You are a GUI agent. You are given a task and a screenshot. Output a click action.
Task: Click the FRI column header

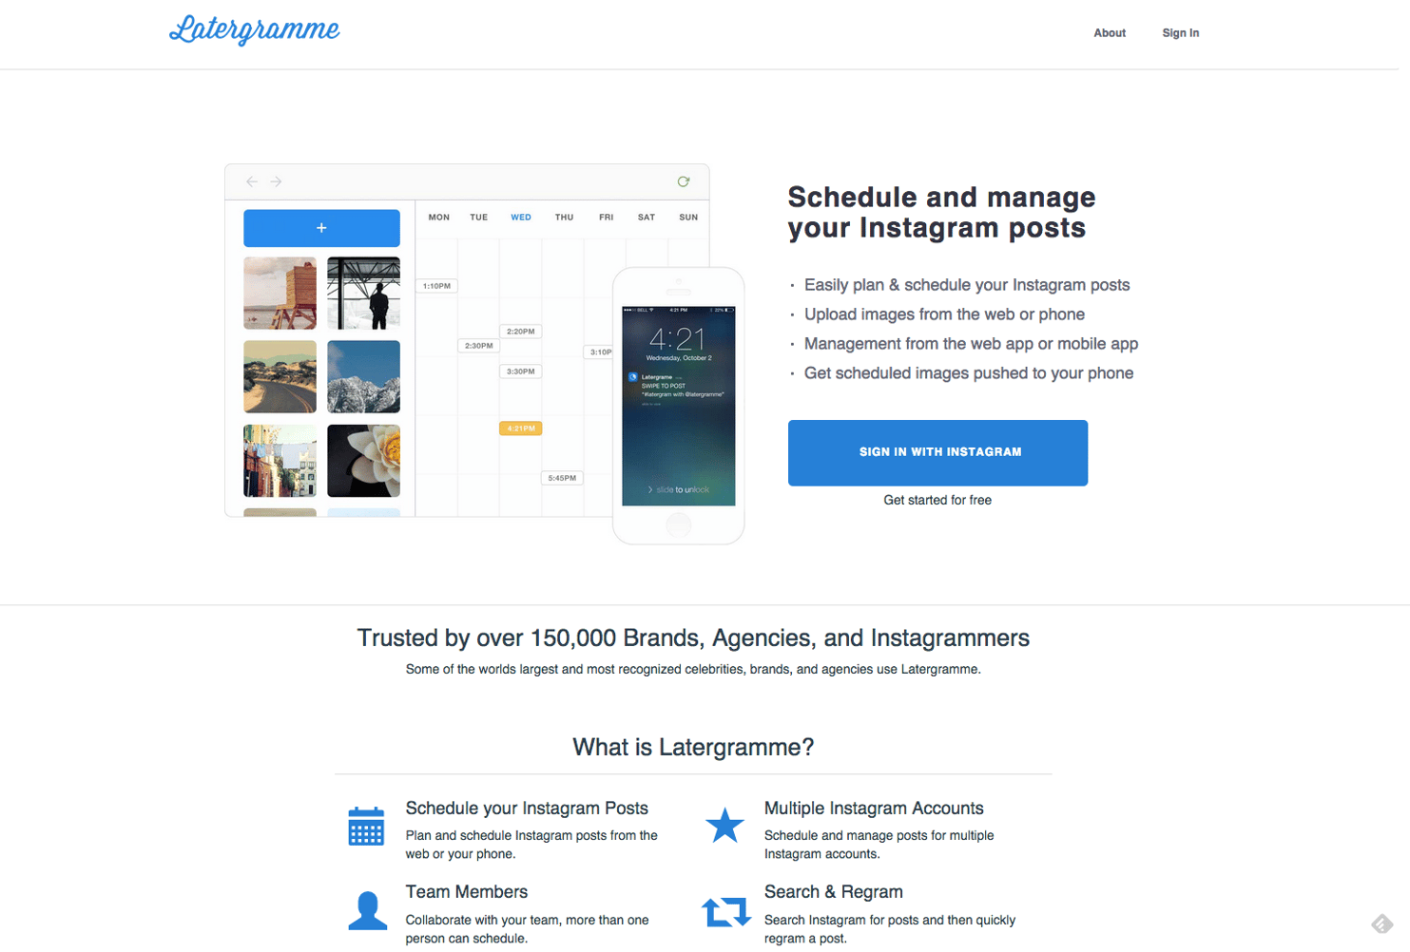607,218
